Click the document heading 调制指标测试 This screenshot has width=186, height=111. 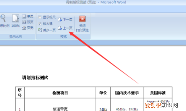pyautogui.click(x=35, y=78)
